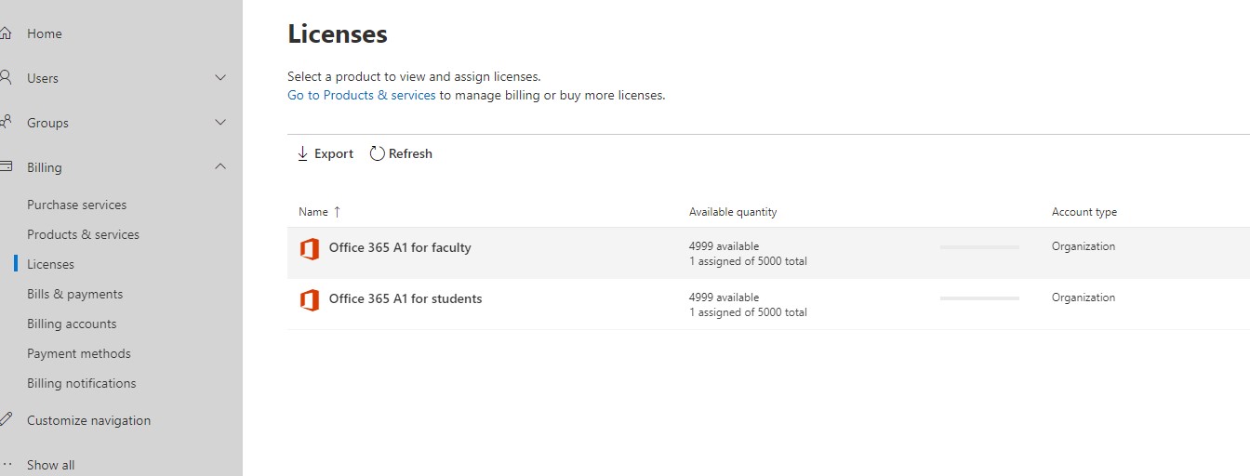Click the Office logo beside students license
Viewport: 1250px width, 476px height.
[x=309, y=299]
